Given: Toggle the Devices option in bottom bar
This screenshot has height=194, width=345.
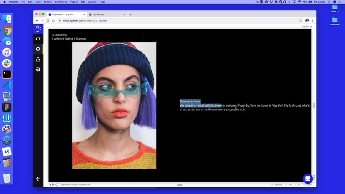Looking at the screenshot, I should [x=277, y=184].
